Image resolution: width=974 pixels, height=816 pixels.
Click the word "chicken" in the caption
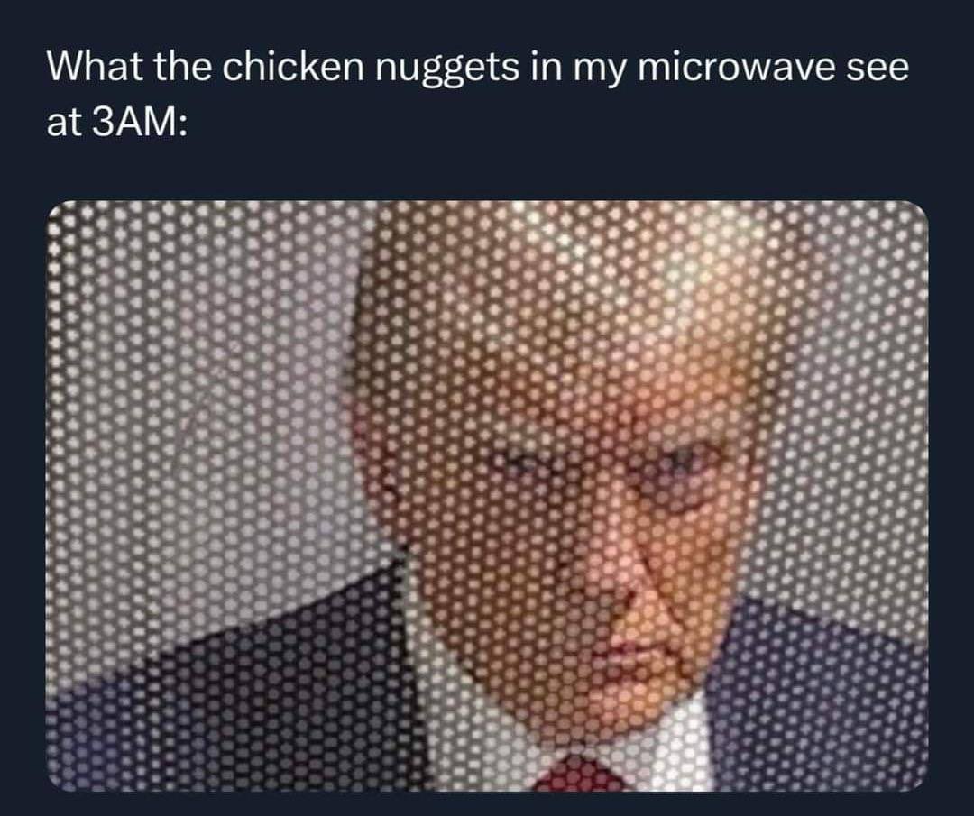tap(293, 67)
